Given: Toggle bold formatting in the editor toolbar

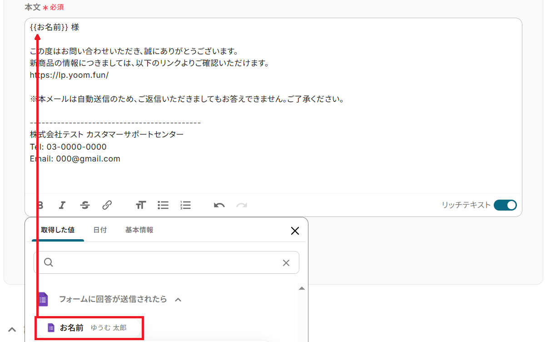Looking at the screenshot, I should [x=40, y=205].
